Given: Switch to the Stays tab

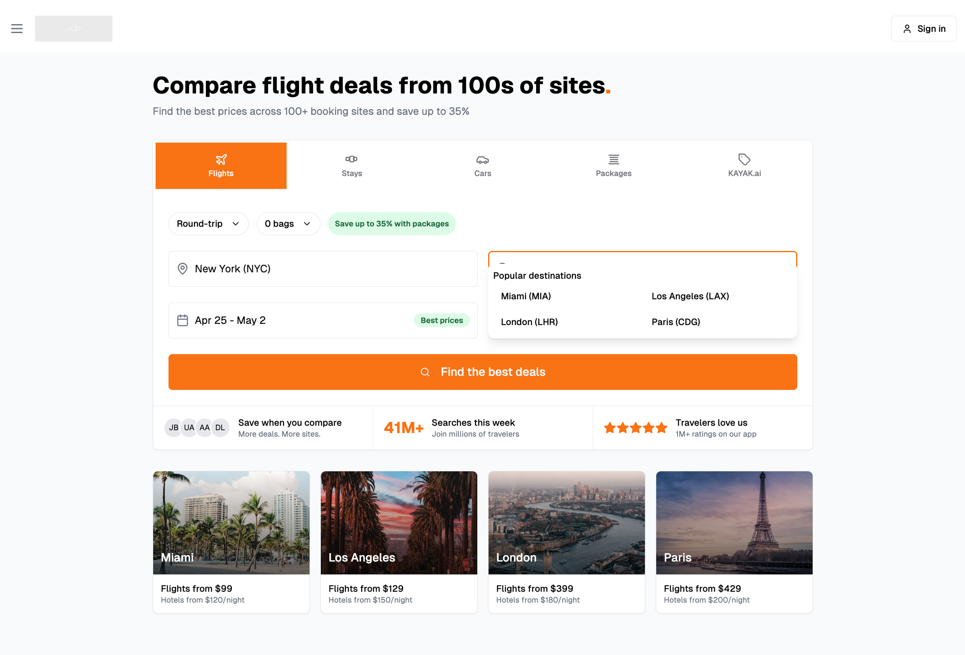Looking at the screenshot, I should point(352,166).
